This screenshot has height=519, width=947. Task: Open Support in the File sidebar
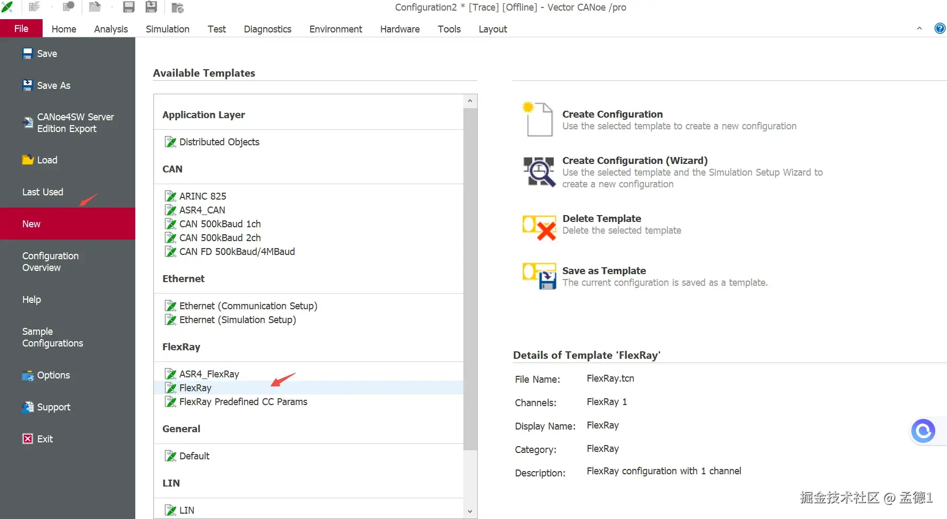pos(68,407)
